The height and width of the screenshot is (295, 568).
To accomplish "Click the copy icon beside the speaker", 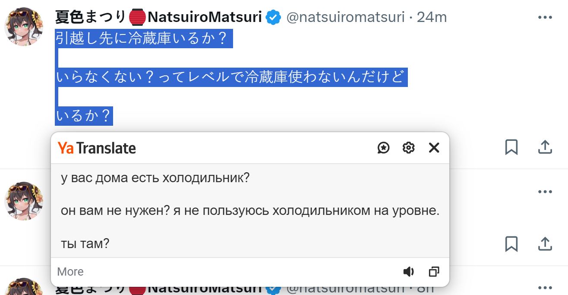I will pyautogui.click(x=434, y=271).
